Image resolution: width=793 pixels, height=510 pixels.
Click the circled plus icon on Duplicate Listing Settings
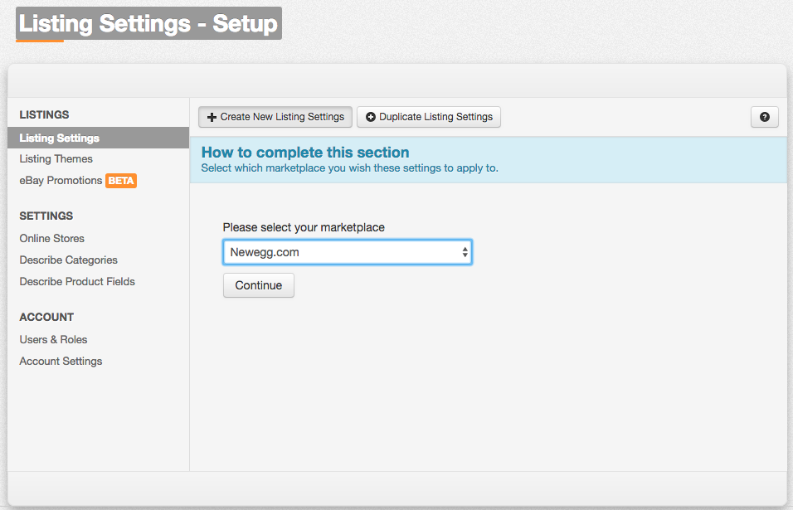(x=371, y=117)
